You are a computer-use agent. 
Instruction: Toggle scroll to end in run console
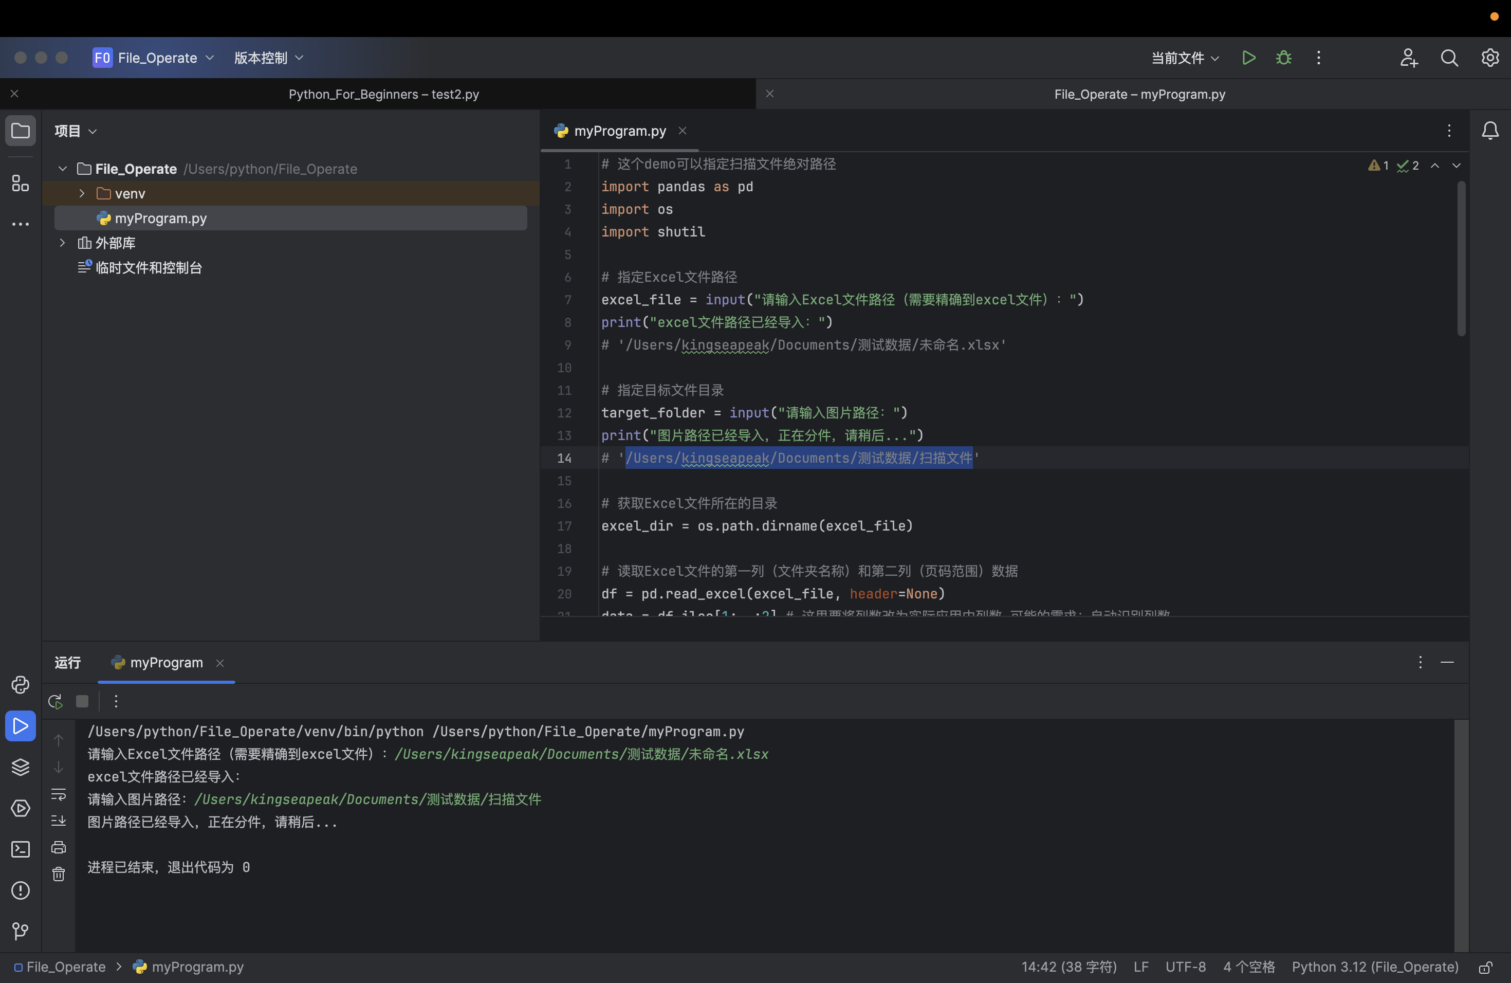[59, 821]
